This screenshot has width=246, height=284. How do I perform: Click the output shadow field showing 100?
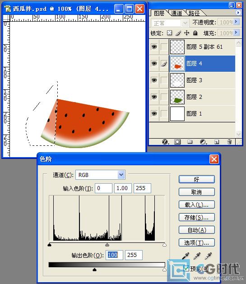point(114,255)
